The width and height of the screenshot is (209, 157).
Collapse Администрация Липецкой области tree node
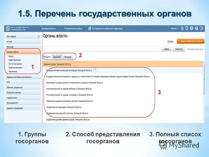57,64
